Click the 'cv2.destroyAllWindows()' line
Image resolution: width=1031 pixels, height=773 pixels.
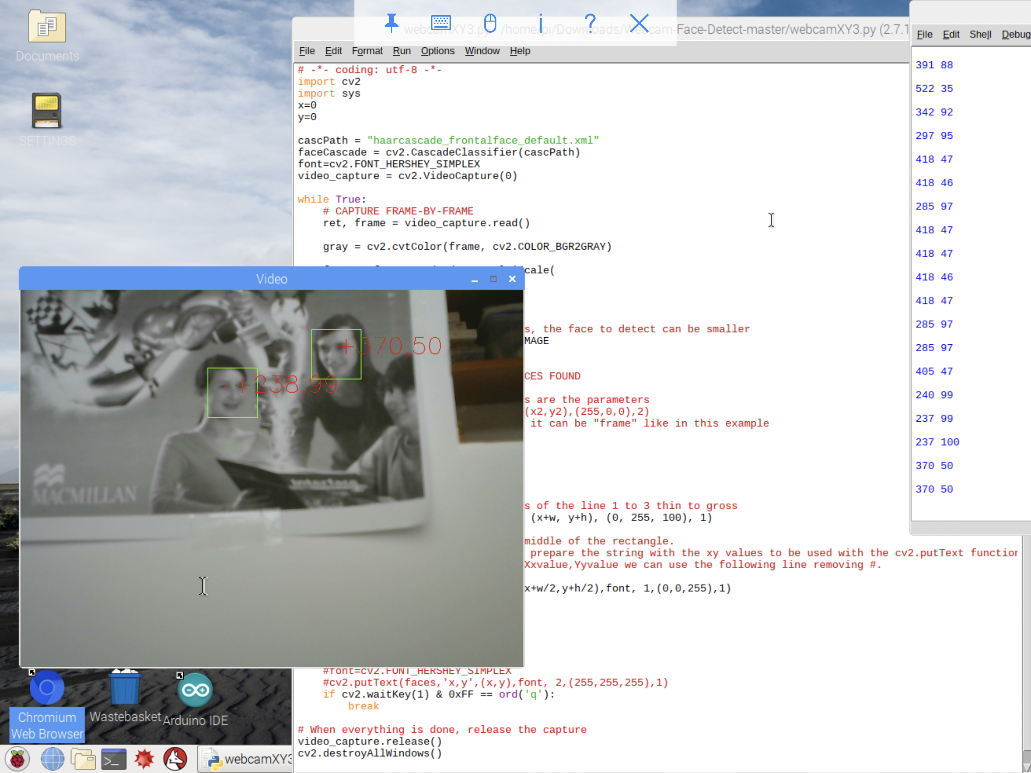pyautogui.click(x=370, y=753)
